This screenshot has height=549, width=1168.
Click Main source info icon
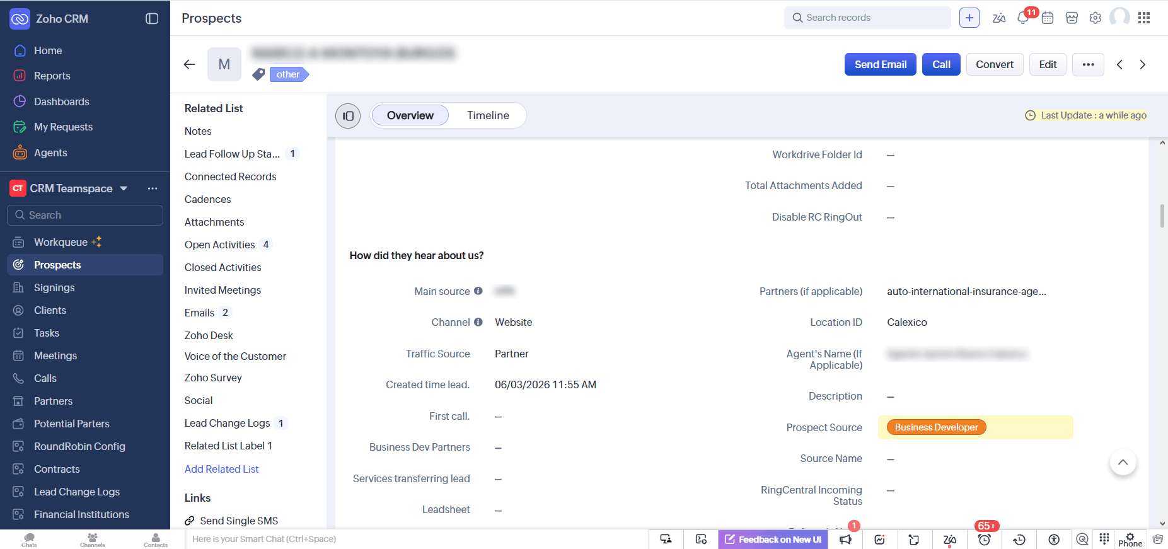tap(478, 291)
